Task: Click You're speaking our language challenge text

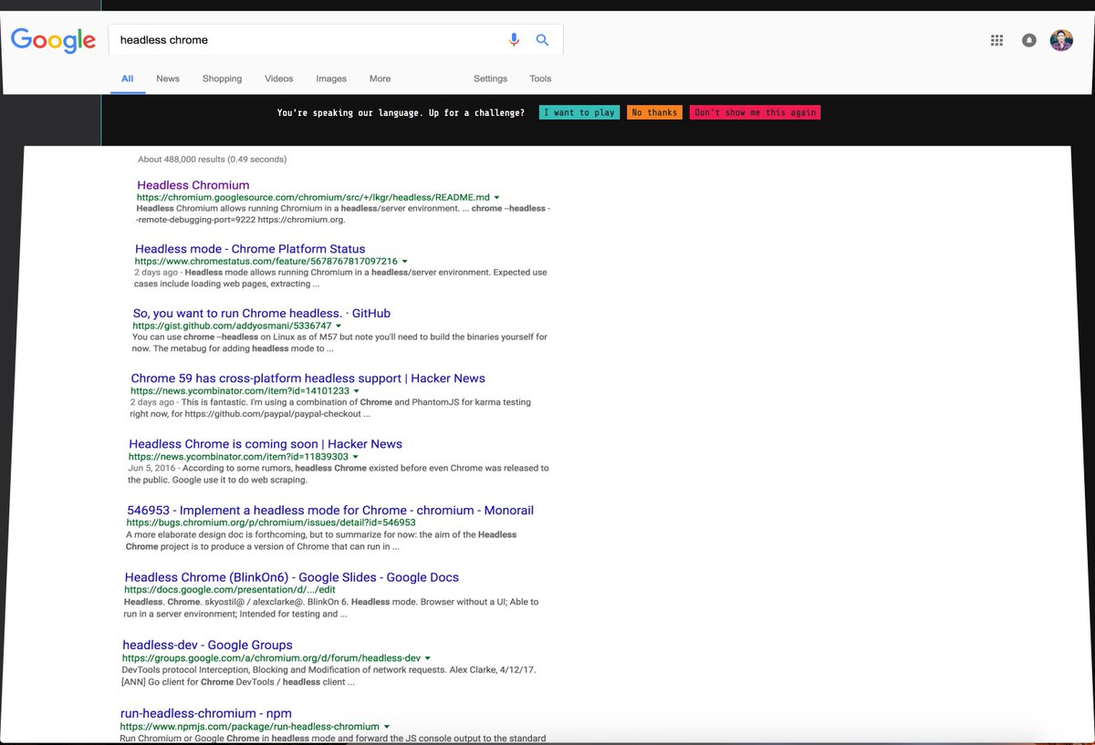Action: point(401,112)
